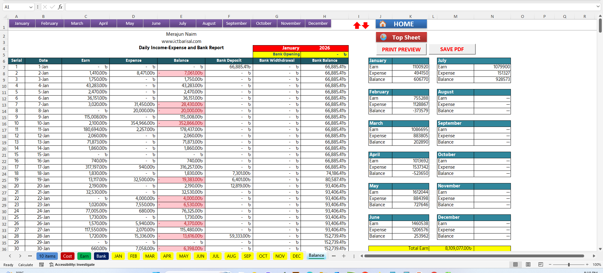603x273 pixels.
Task: Click the vertical scrollbar down arrow
Action: tap(600, 249)
